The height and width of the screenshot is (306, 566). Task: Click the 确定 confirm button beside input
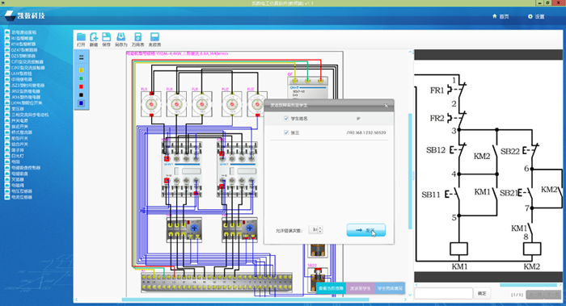[482, 293]
